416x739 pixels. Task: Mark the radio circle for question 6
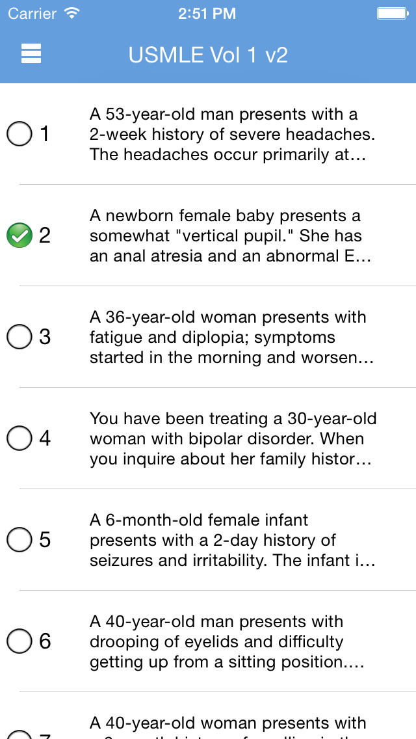(x=19, y=641)
